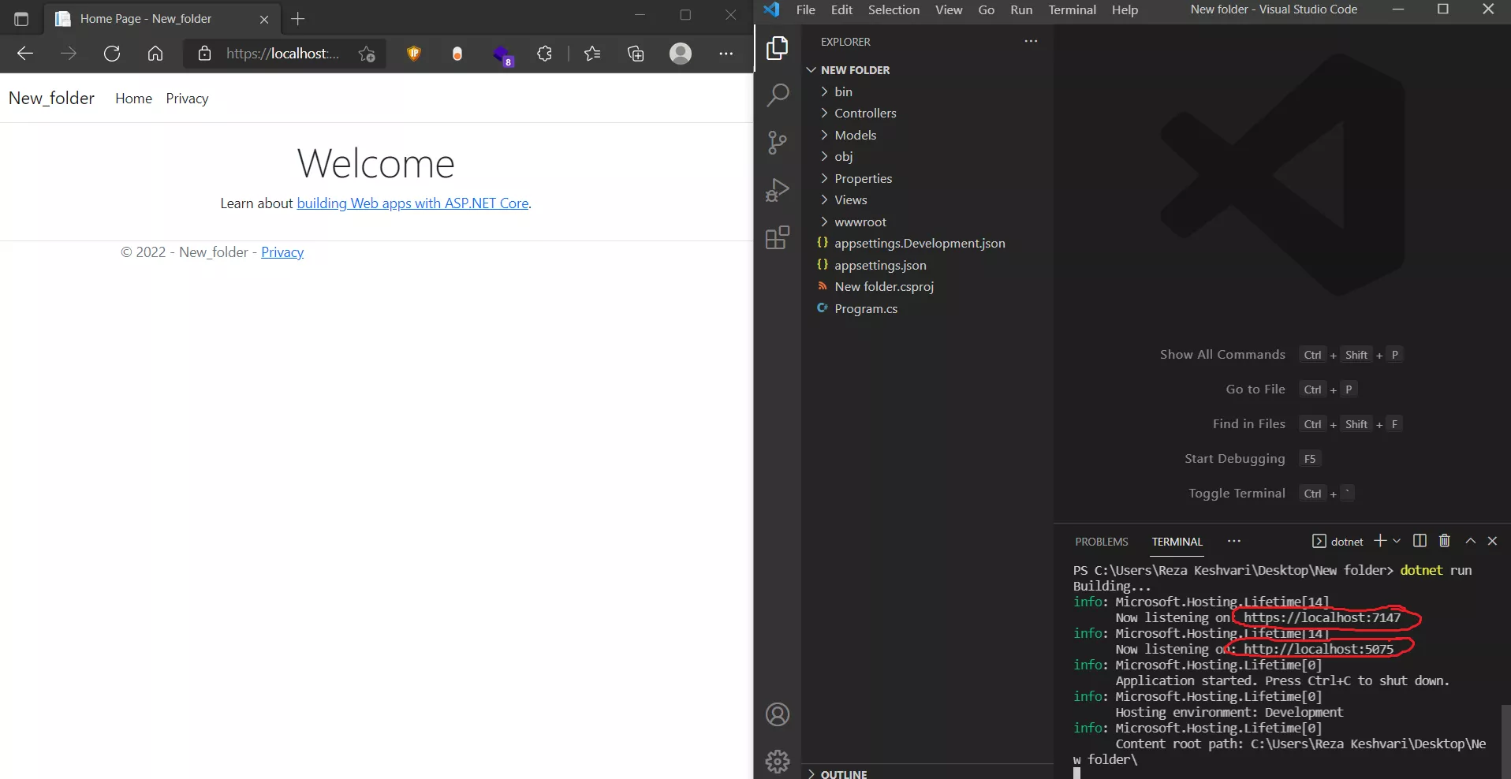Open browser favorites list

(593, 54)
